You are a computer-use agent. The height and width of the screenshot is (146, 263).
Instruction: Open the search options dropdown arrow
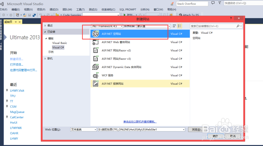click(241, 26)
